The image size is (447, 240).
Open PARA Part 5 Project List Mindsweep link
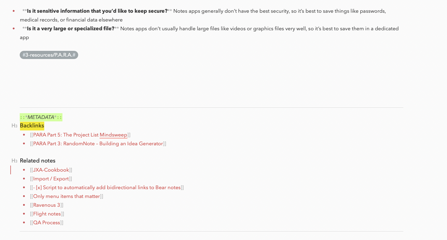click(80, 135)
